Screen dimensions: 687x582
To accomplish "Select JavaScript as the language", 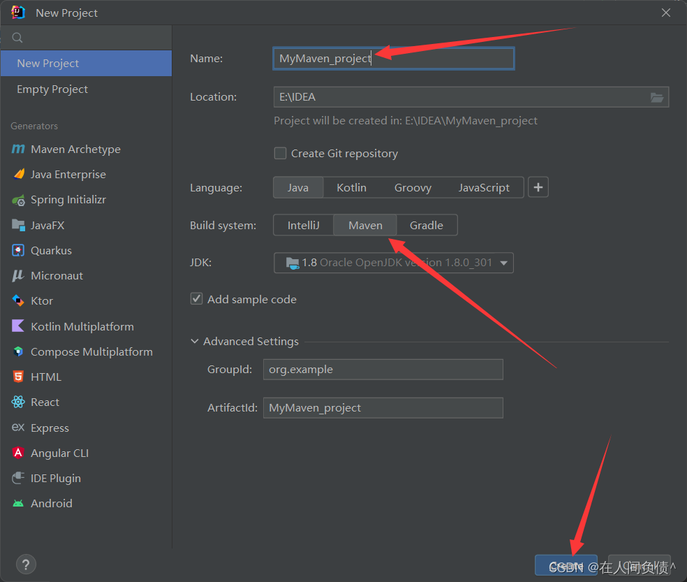I will [484, 188].
